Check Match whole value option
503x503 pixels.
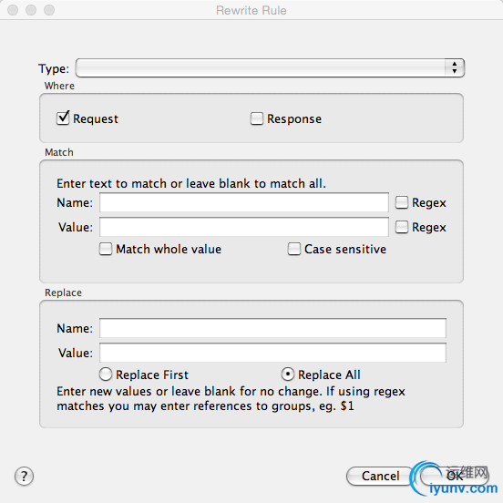pyautogui.click(x=106, y=249)
